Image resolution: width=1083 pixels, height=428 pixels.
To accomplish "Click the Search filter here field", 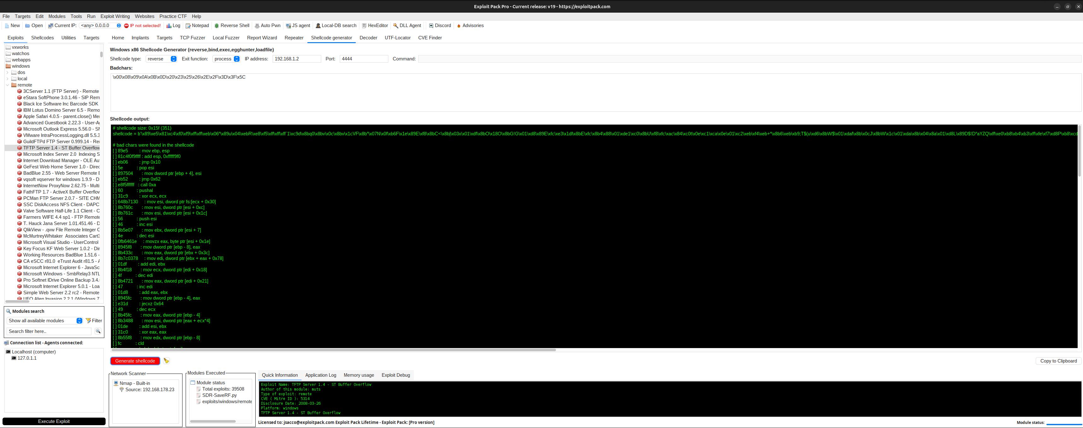I will click(49, 331).
